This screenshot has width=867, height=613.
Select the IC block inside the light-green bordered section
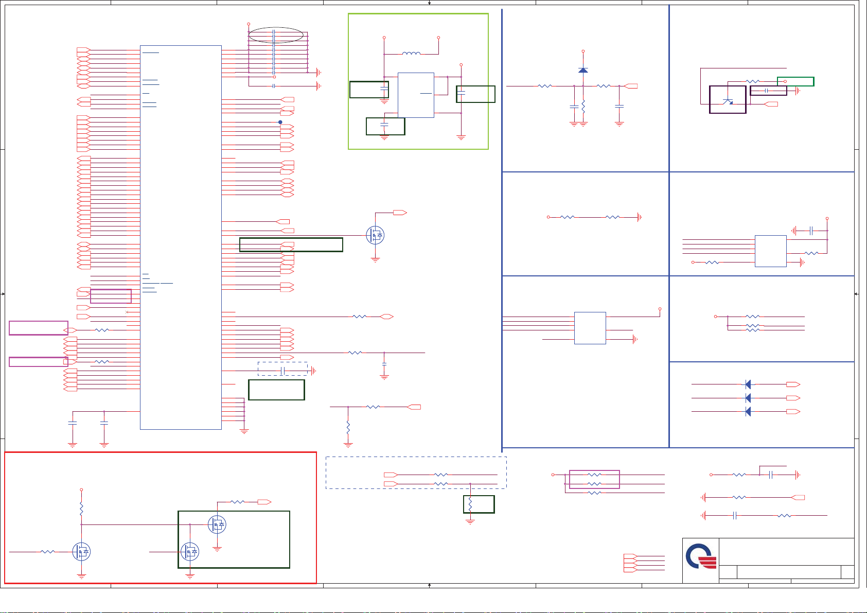coord(416,95)
